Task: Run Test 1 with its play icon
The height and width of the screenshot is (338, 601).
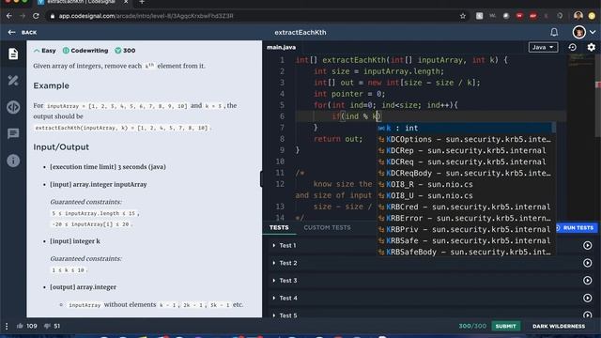Action: pos(587,245)
